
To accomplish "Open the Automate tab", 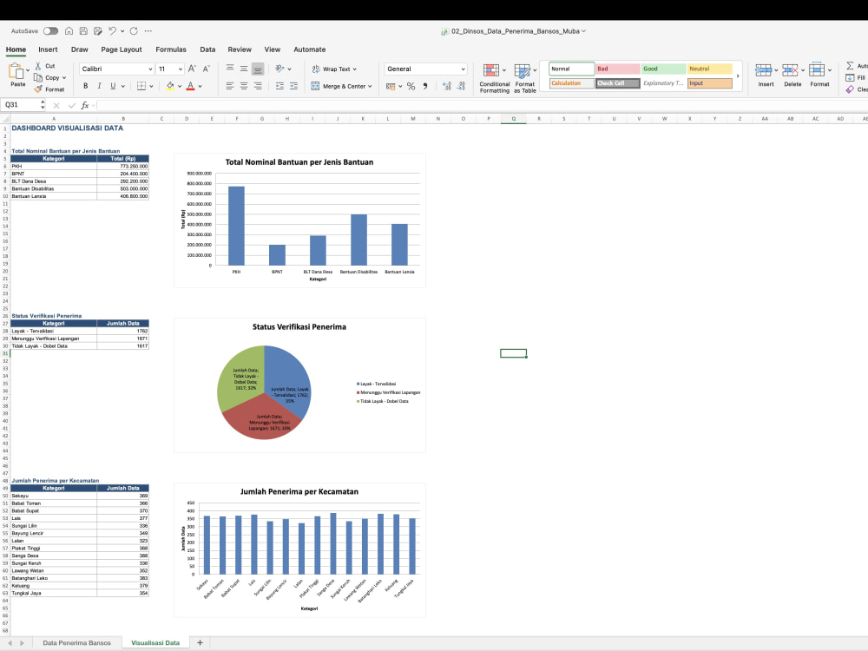I will [310, 49].
